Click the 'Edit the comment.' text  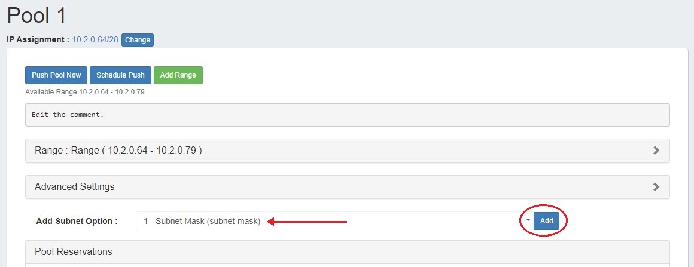coord(68,115)
